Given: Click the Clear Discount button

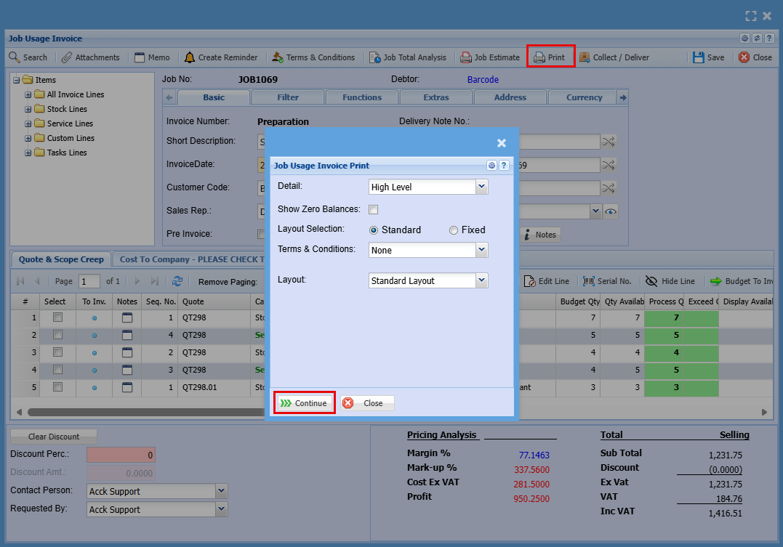Looking at the screenshot, I should (x=54, y=437).
